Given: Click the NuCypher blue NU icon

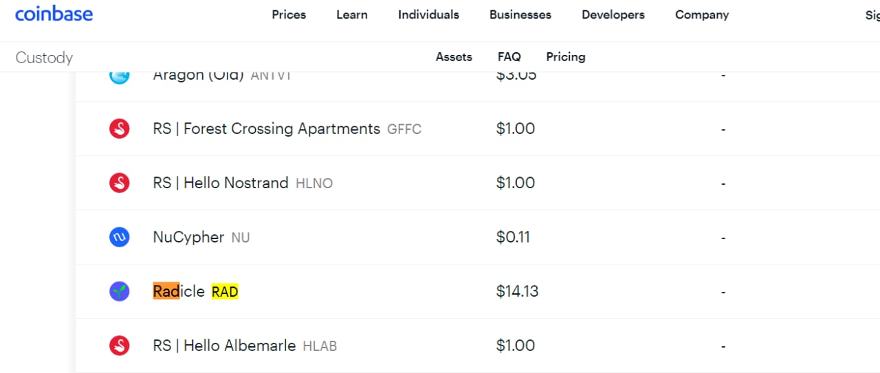Looking at the screenshot, I should tap(120, 237).
